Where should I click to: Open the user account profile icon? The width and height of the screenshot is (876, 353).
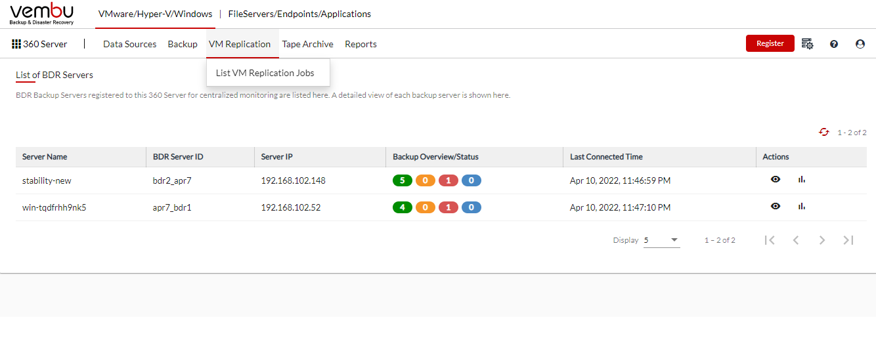pyautogui.click(x=860, y=44)
